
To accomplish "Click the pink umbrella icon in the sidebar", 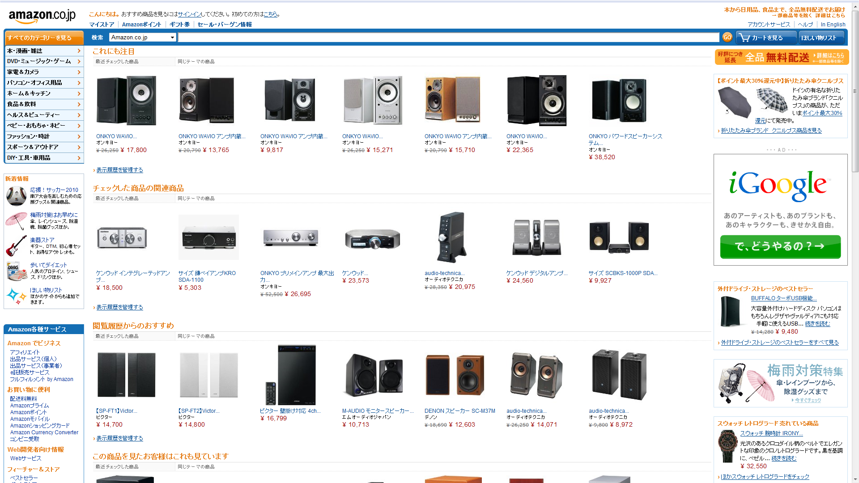I will click(x=17, y=221).
